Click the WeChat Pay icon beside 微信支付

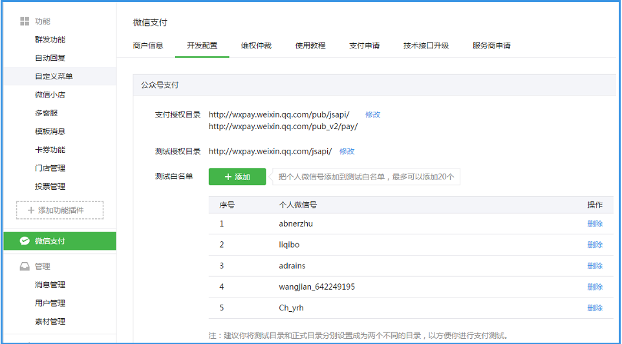pos(25,241)
